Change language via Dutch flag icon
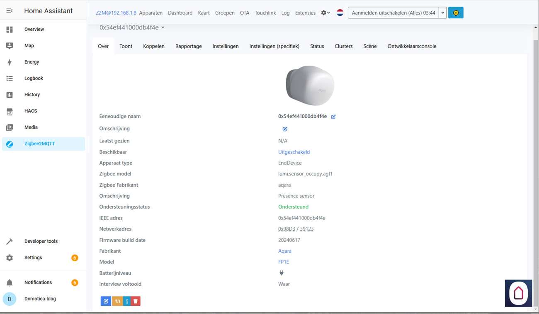 tap(340, 13)
